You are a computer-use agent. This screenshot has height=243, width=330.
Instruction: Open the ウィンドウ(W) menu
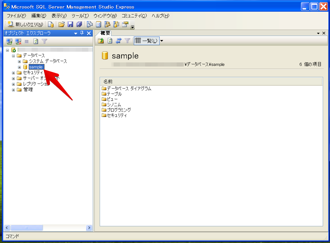(x=105, y=16)
